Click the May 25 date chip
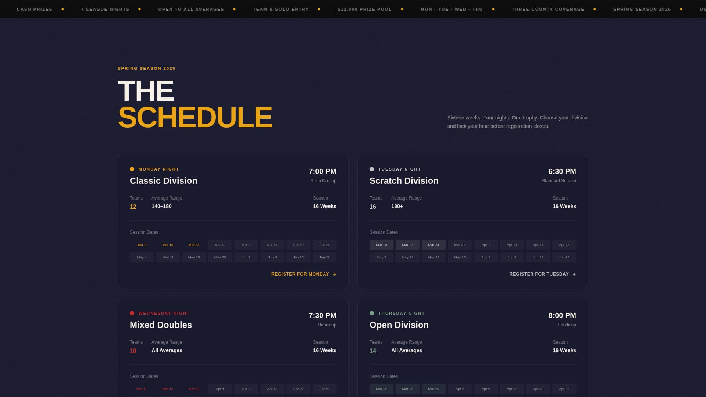The image size is (706, 397). pyautogui.click(x=220, y=257)
